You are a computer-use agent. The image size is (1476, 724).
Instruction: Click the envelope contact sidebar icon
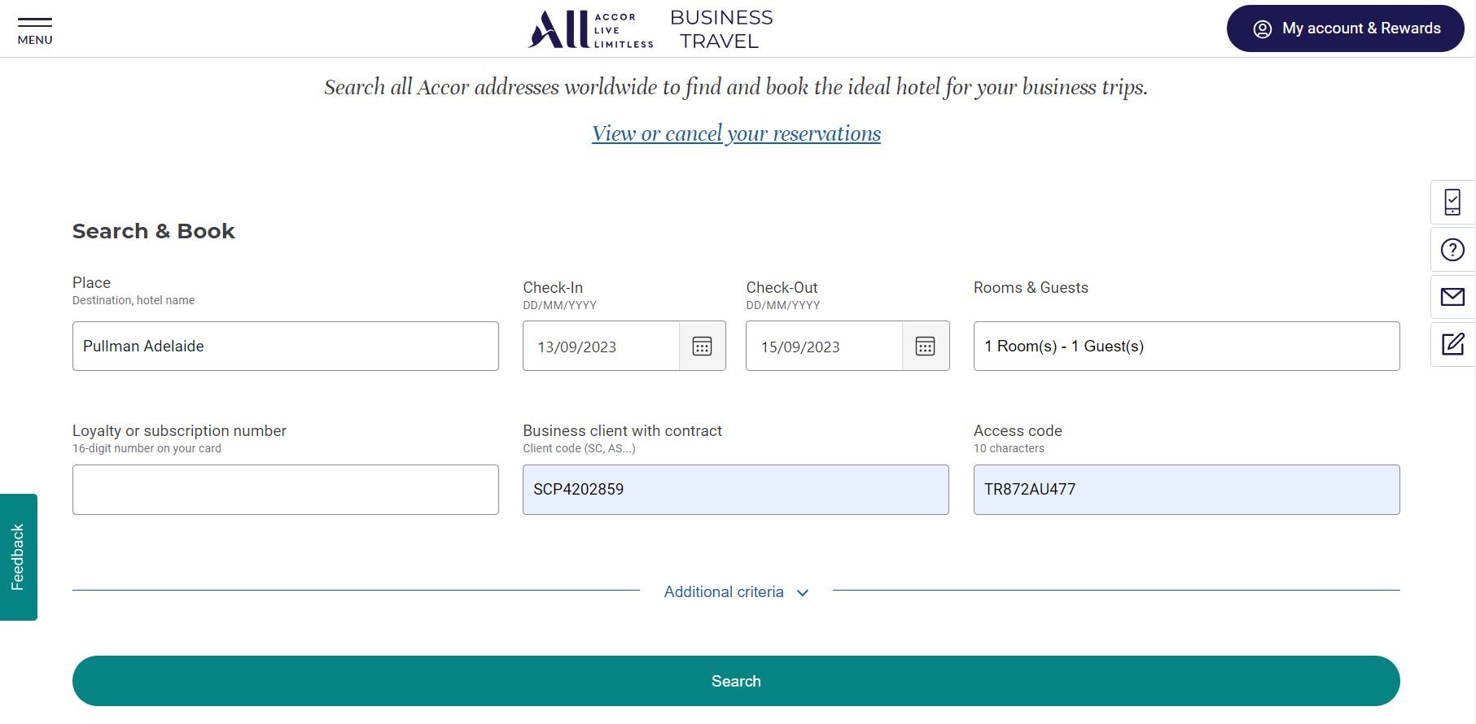coord(1452,297)
